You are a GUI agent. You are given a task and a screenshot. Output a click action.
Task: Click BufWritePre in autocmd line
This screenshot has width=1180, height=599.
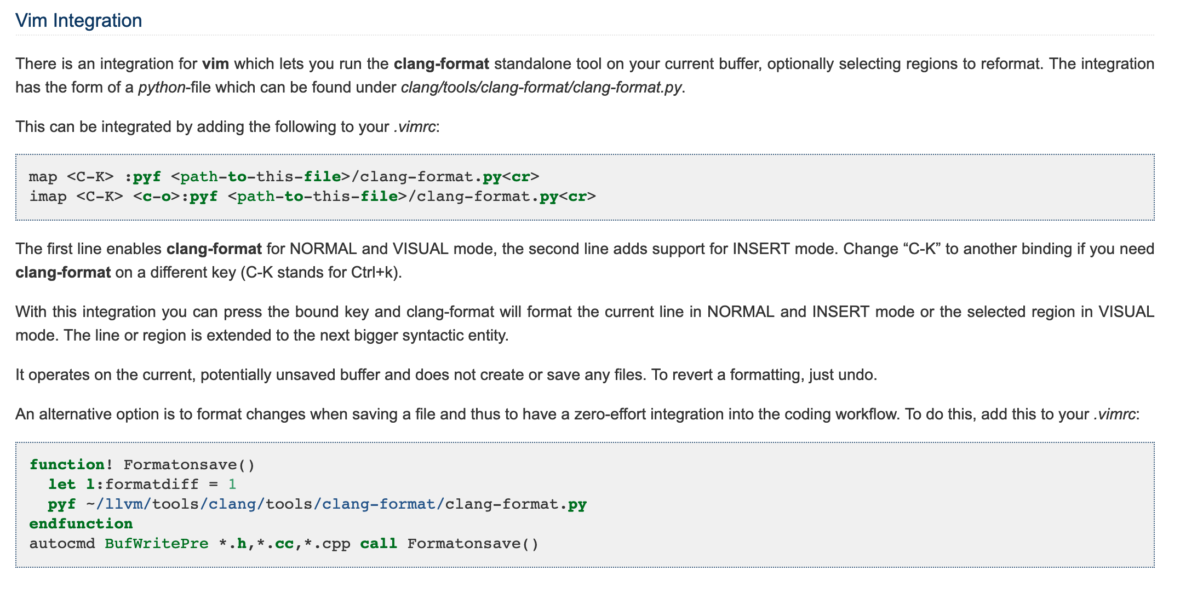157,544
